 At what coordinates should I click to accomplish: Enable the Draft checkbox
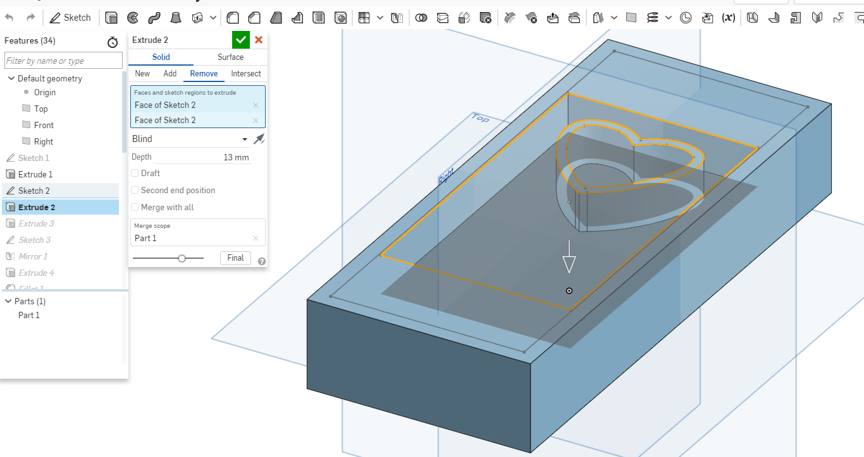tap(135, 173)
